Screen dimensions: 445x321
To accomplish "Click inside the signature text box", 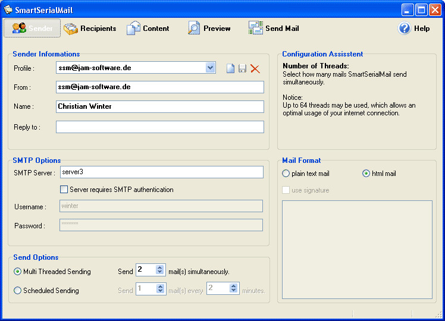I will (x=357, y=250).
